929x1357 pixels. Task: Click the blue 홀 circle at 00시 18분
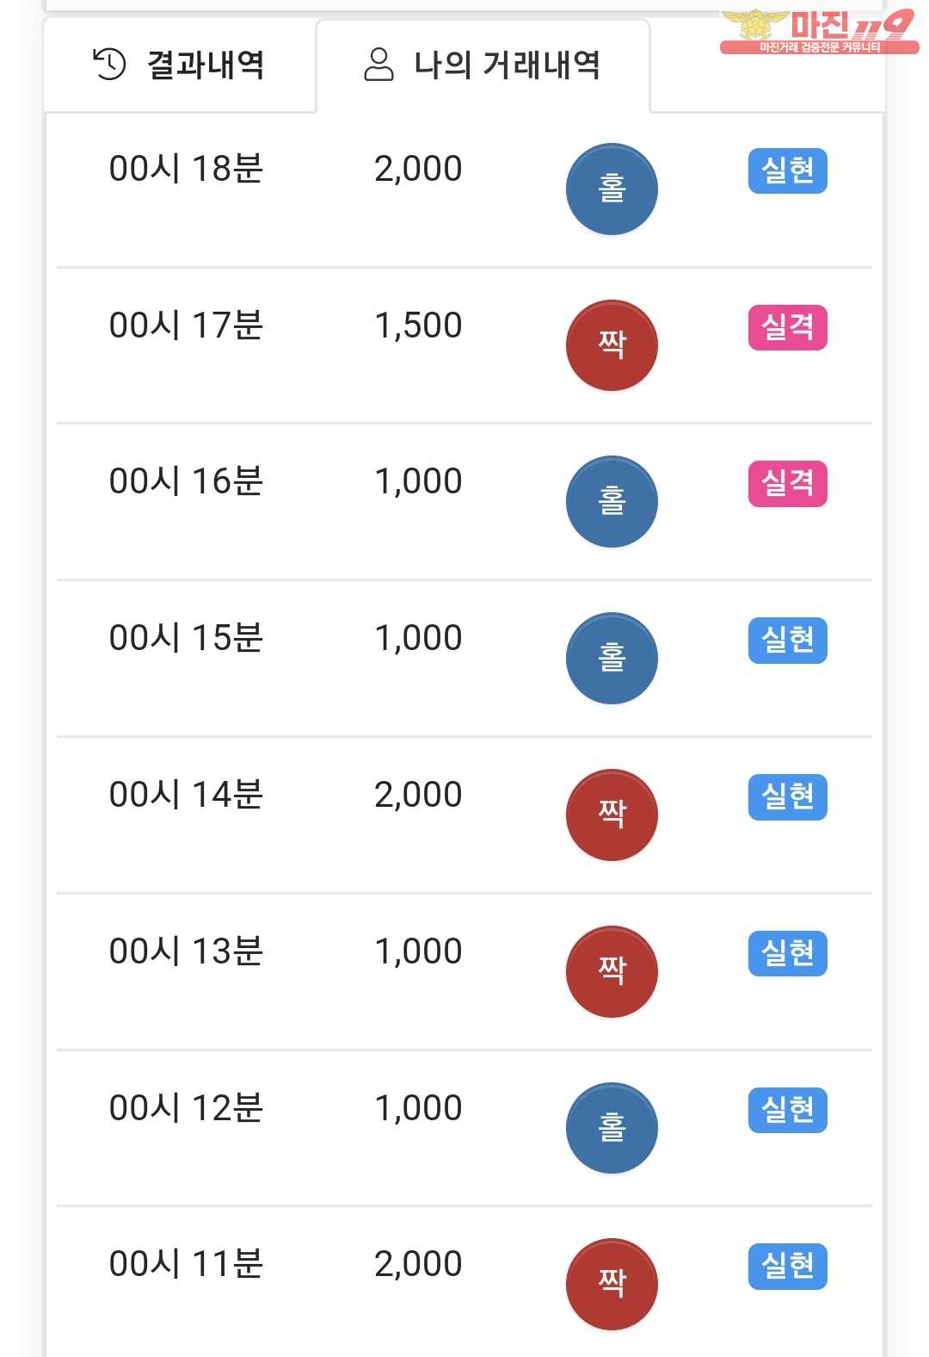coord(612,189)
